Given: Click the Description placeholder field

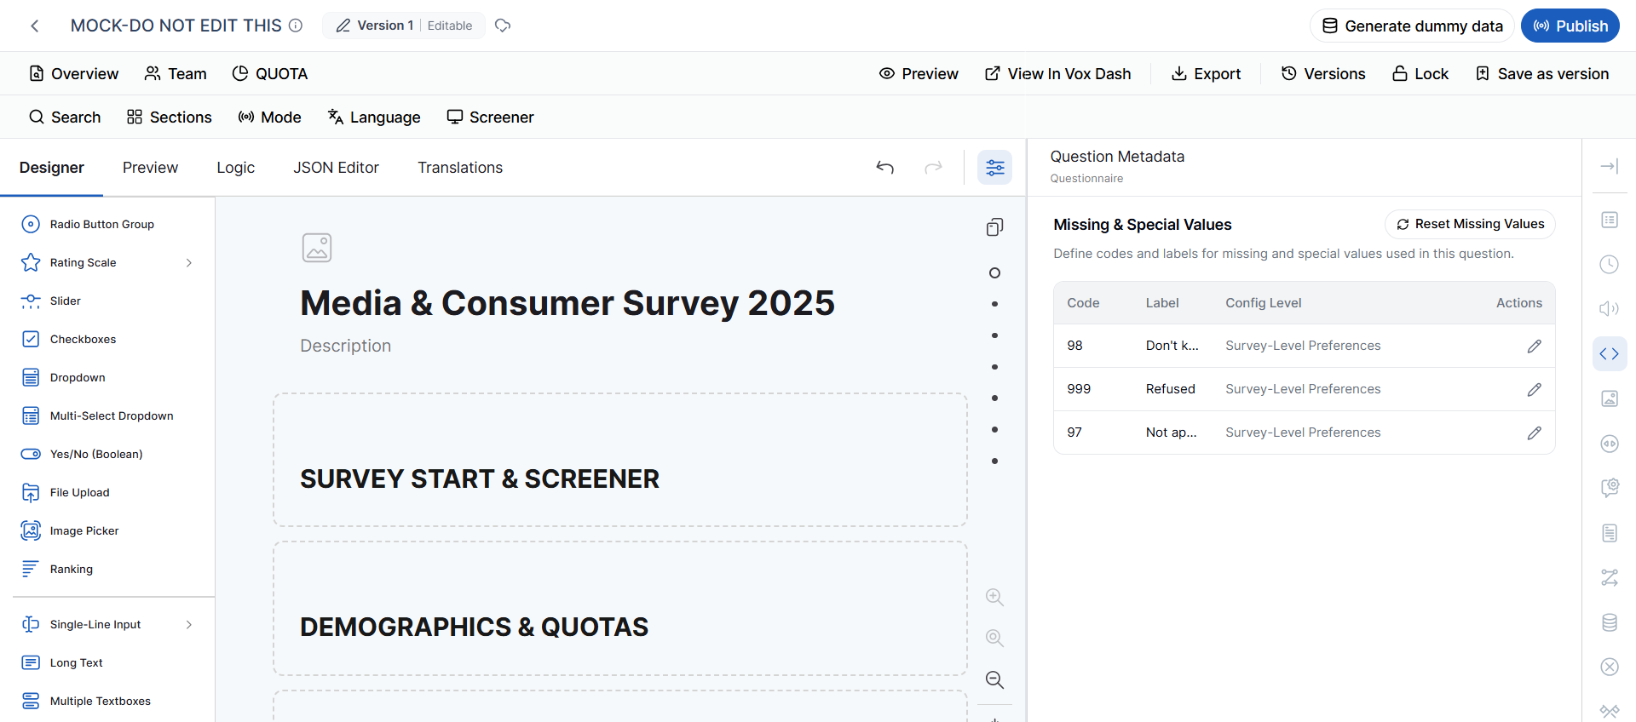Looking at the screenshot, I should pyautogui.click(x=345, y=346).
